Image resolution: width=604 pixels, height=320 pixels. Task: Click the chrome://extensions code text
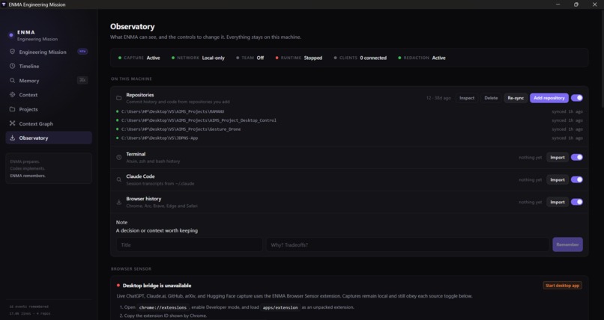(x=163, y=308)
